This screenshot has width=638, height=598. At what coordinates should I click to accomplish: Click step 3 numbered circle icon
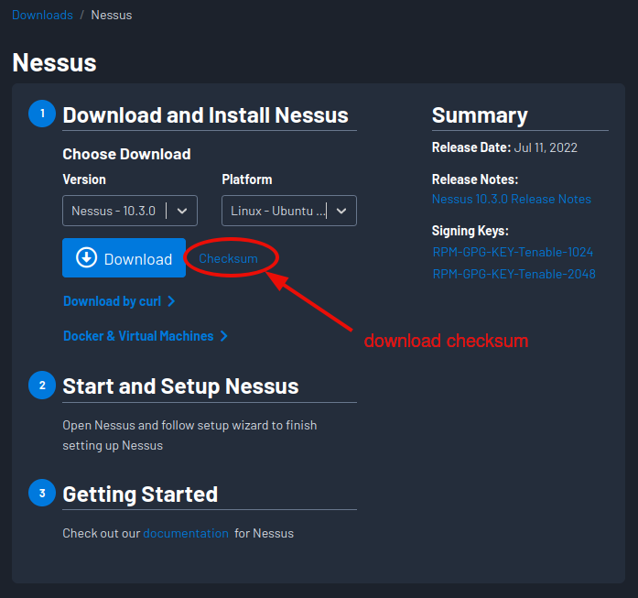pos(41,494)
